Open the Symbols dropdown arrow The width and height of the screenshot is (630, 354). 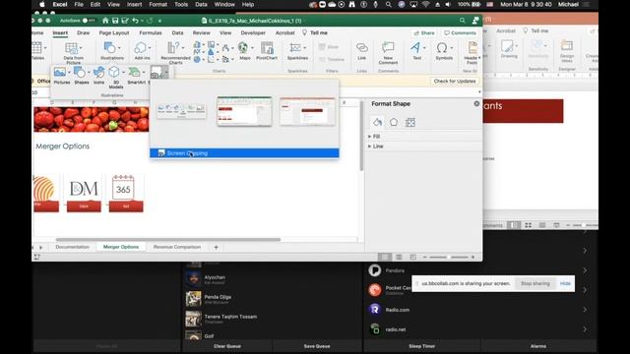[452, 48]
